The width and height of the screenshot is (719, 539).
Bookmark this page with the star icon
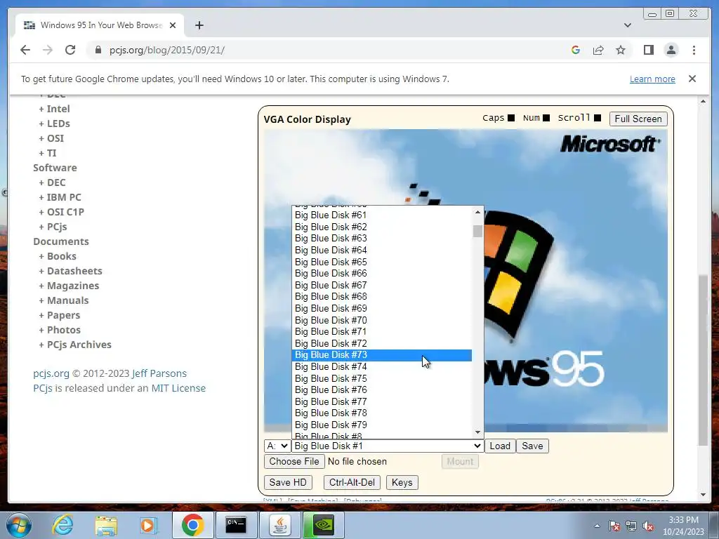pyautogui.click(x=621, y=50)
